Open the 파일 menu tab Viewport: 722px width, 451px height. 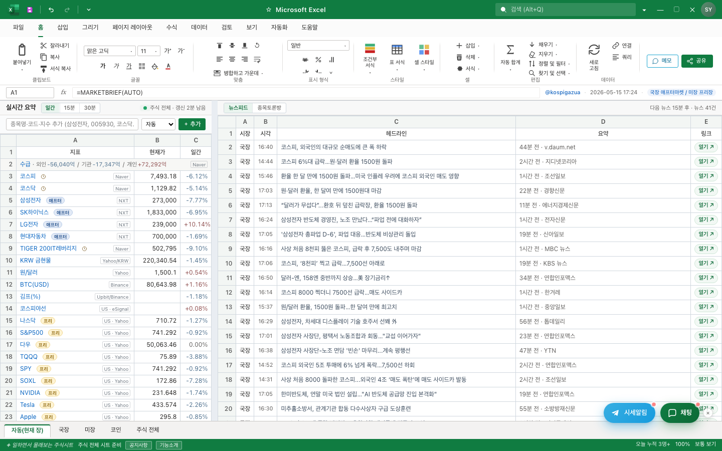pos(19,28)
